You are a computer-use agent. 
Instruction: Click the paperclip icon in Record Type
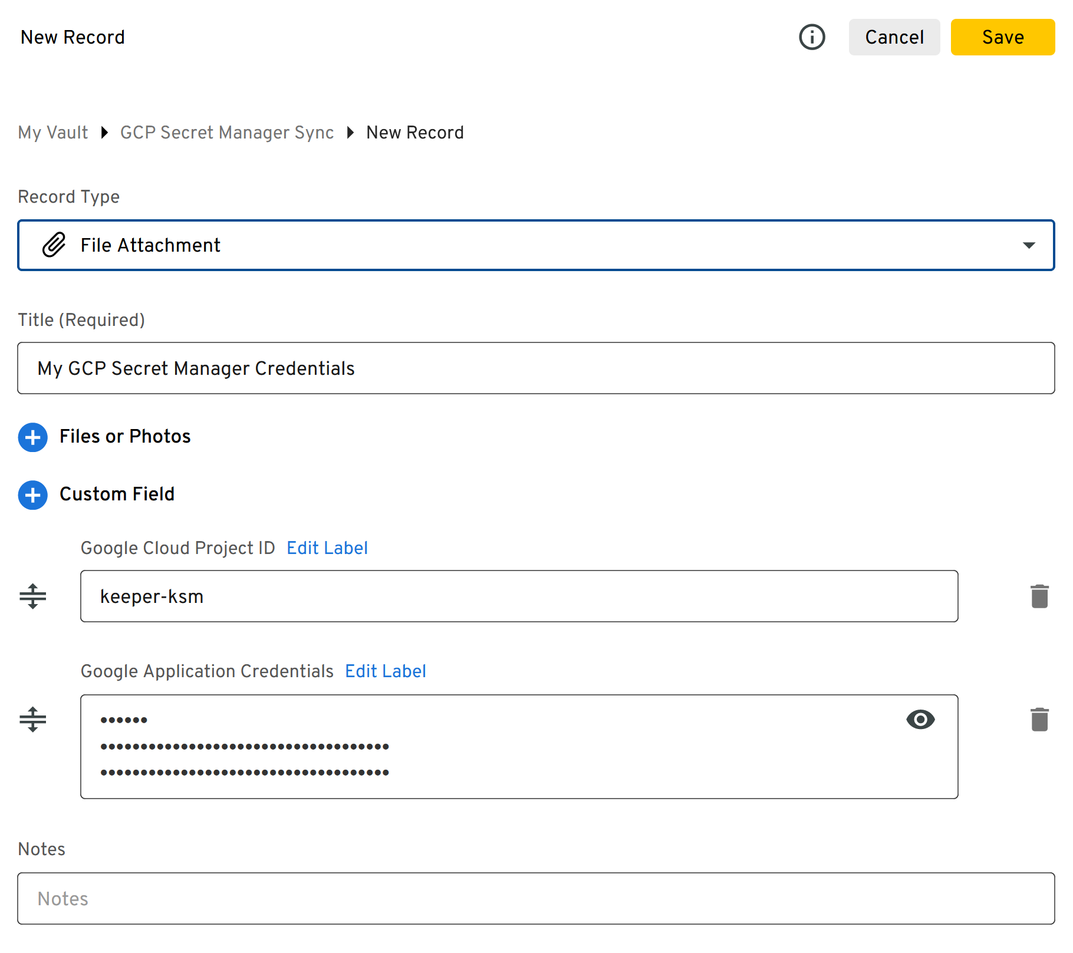pyautogui.click(x=54, y=245)
